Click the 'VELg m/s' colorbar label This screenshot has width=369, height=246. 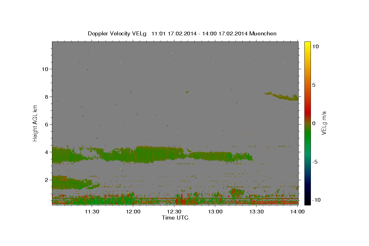[323, 123]
